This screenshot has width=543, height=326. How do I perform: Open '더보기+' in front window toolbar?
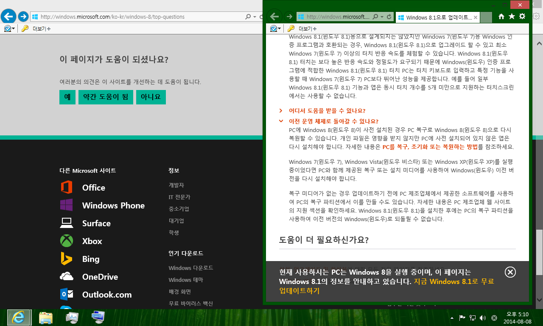(308, 29)
